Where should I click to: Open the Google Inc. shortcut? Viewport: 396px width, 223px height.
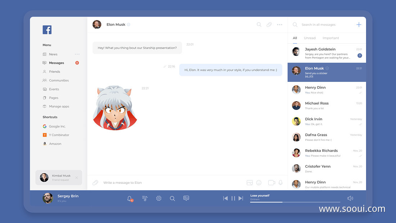(57, 126)
